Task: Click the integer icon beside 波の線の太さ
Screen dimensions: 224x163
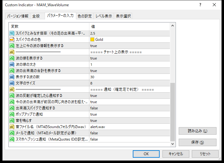Action: point(12,65)
